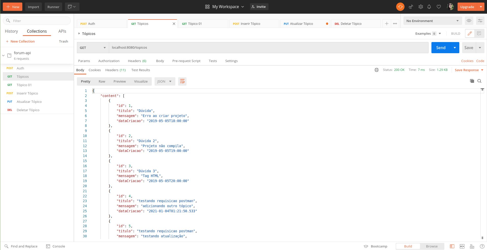
Task: Click the New button
Action: coord(13,7)
